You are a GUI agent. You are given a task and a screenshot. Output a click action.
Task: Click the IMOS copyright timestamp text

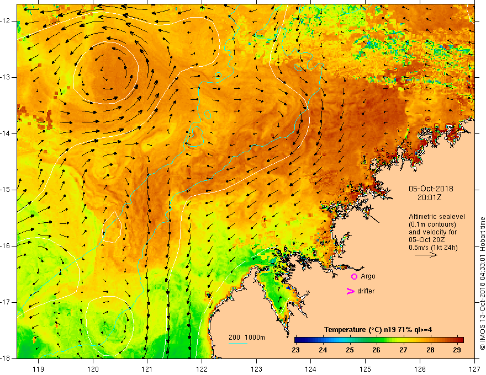coord(482,283)
